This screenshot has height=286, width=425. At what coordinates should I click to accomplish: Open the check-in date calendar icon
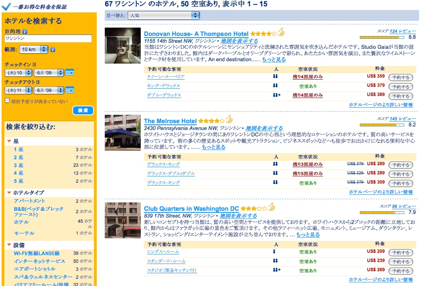click(x=70, y=73)
